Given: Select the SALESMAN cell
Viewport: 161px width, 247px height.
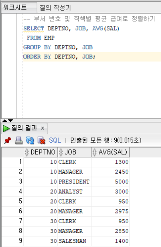Looking at the screenshot, I should (x=75, y=241).
